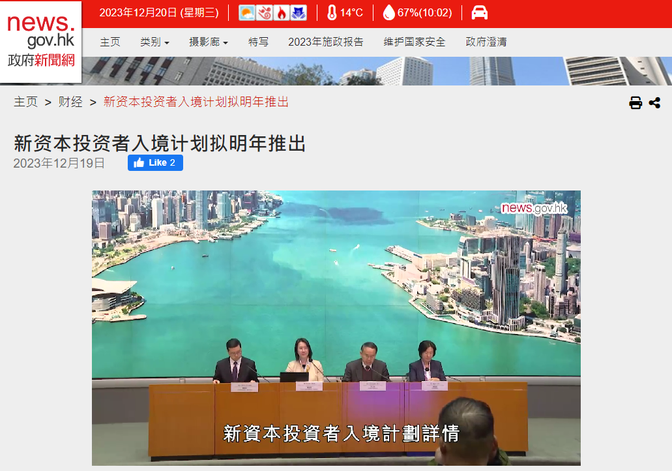Open the 政府澄清 navigation item

486,42
